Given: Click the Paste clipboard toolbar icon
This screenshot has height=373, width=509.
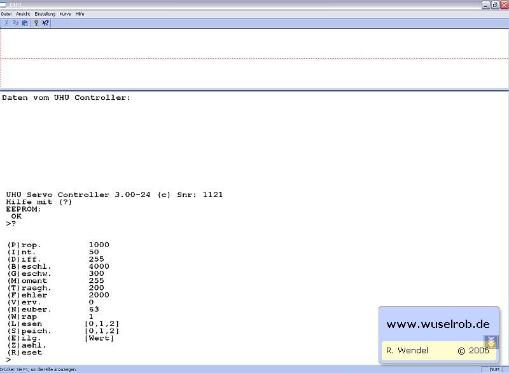Looking at the screenshot, I should click(x=25, y=23).
